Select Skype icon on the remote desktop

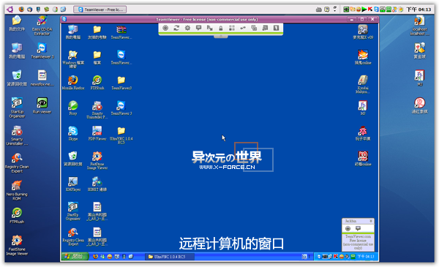72,133
